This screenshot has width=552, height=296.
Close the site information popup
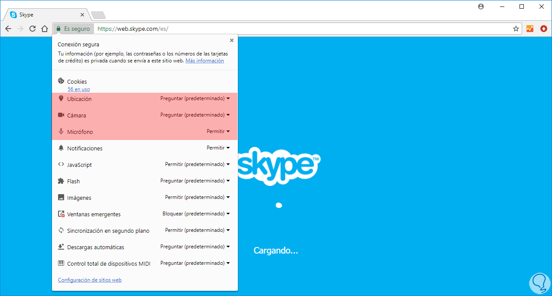click(x=232, y=40)
